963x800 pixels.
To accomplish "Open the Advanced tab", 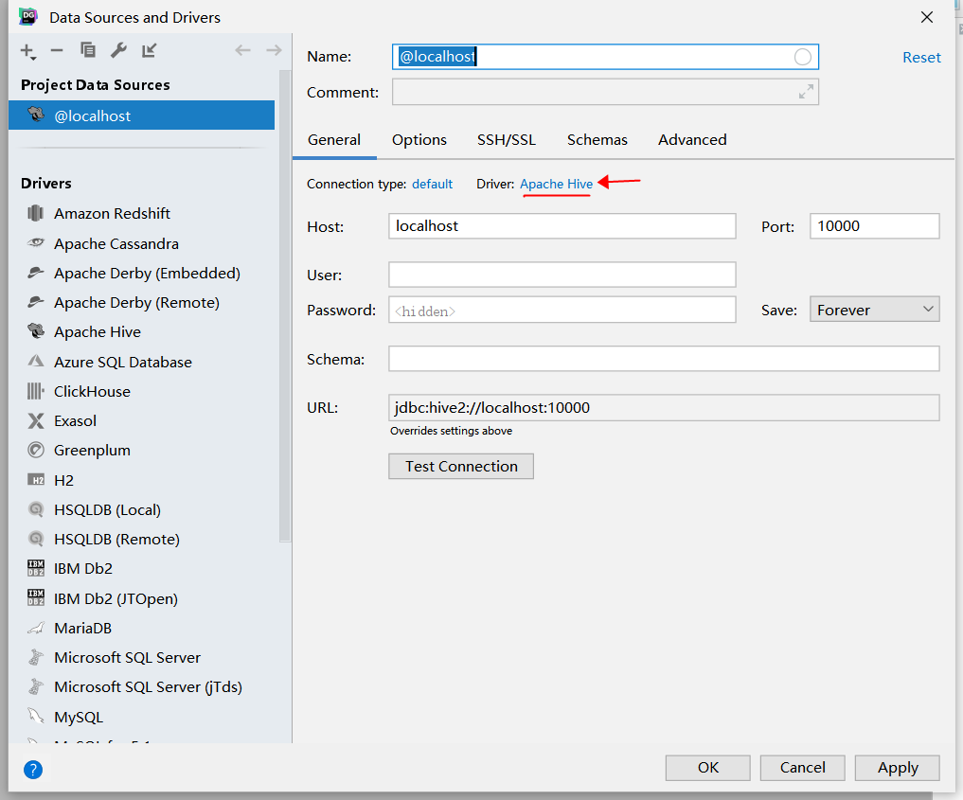I will [x=692, y=140].
